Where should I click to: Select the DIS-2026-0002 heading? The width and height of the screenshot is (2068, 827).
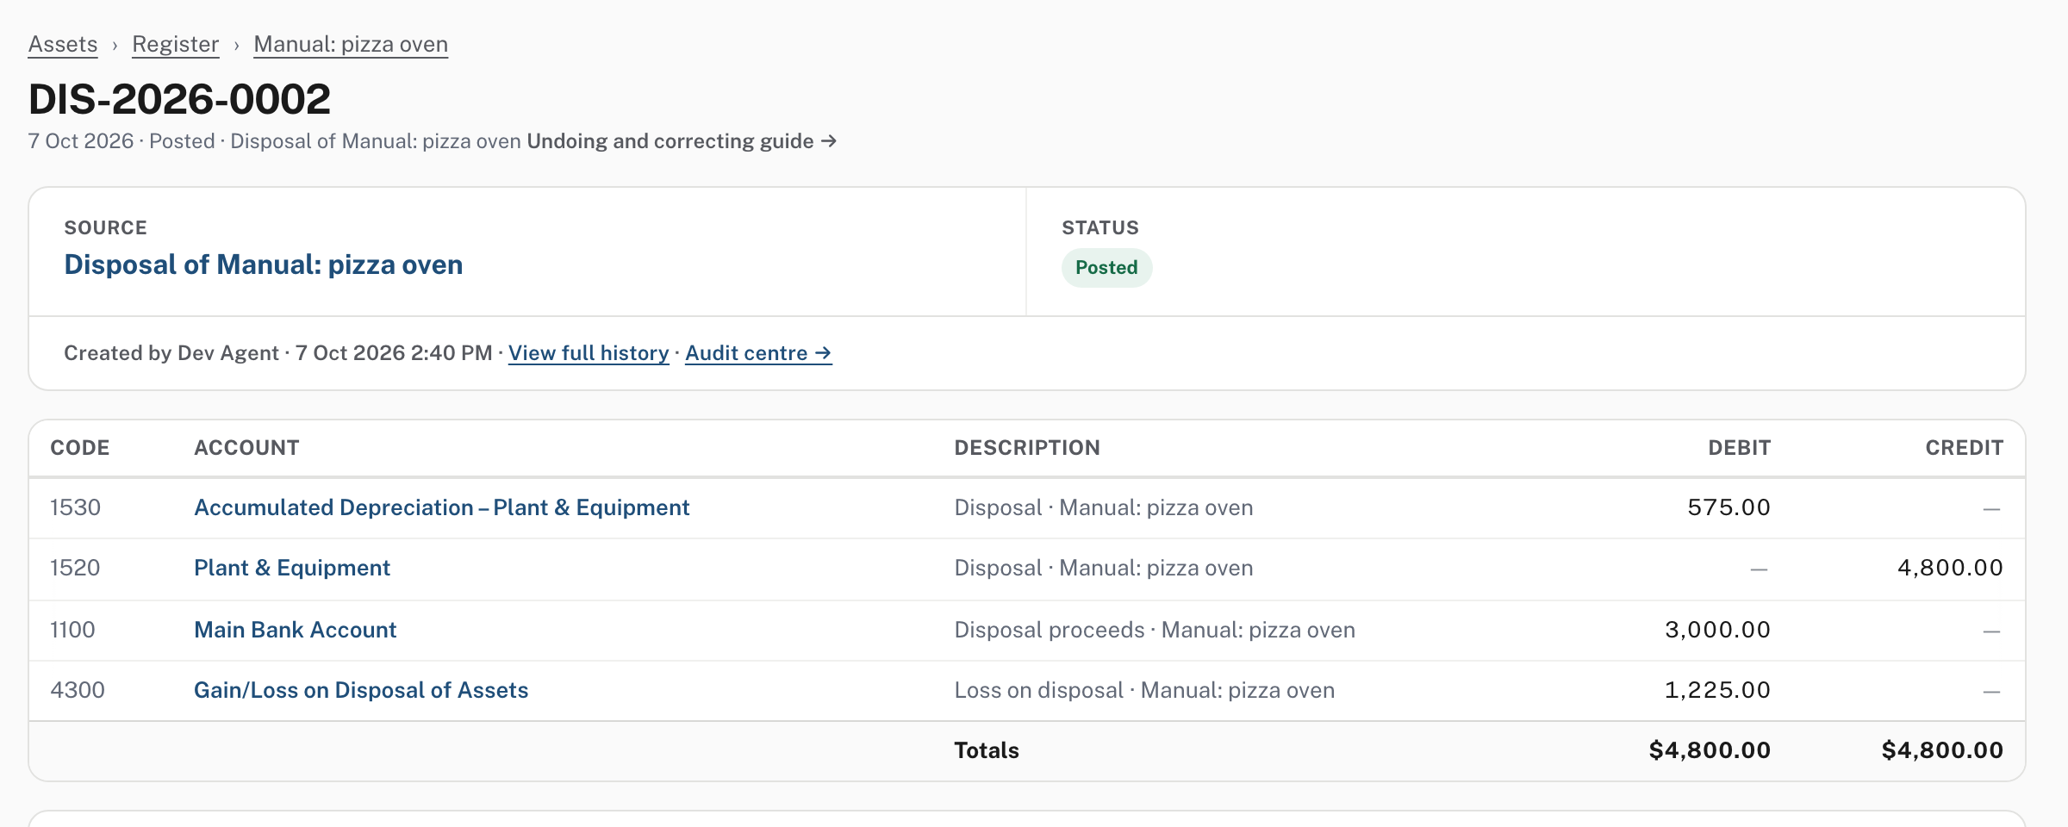click(179, 99)
